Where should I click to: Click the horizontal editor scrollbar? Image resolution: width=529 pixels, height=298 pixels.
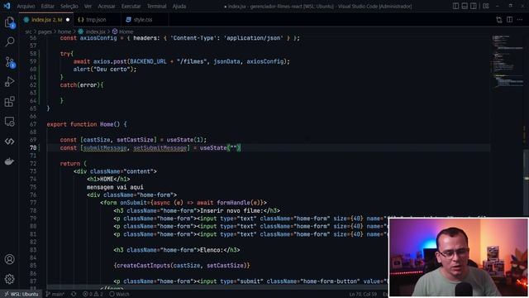[217, 287]
